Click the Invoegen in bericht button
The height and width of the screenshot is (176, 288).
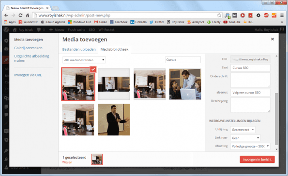[257, 159]
